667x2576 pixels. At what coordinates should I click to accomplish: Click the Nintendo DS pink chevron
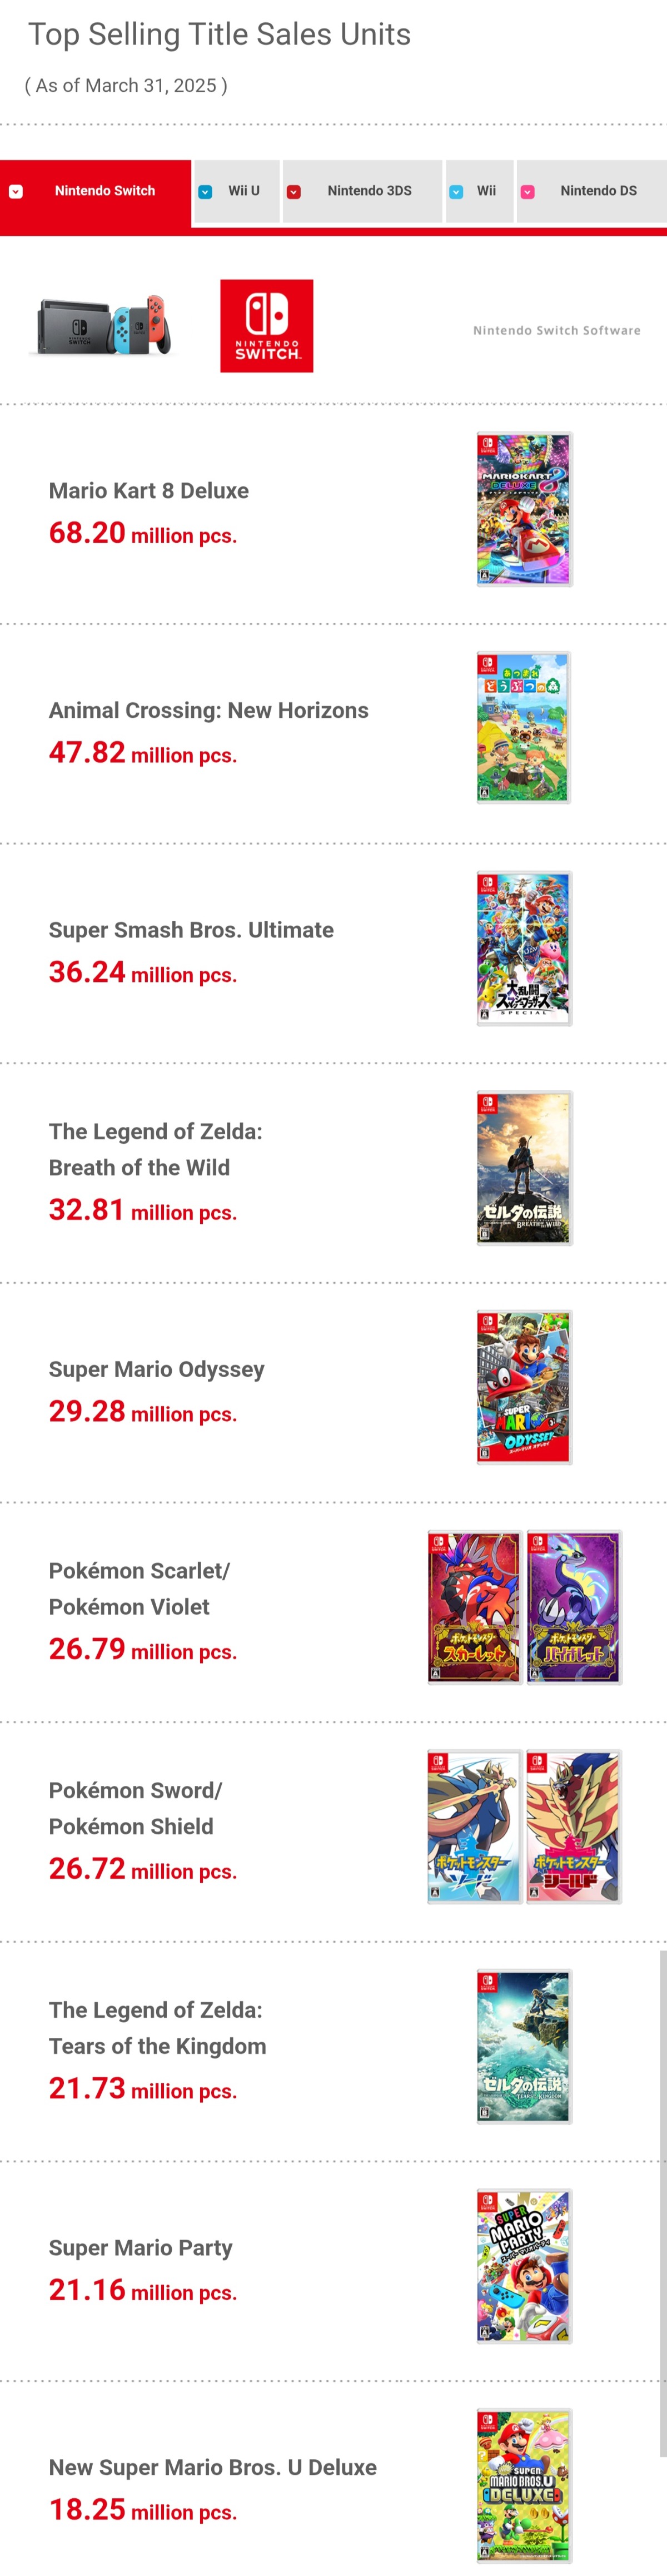(527, 192)
